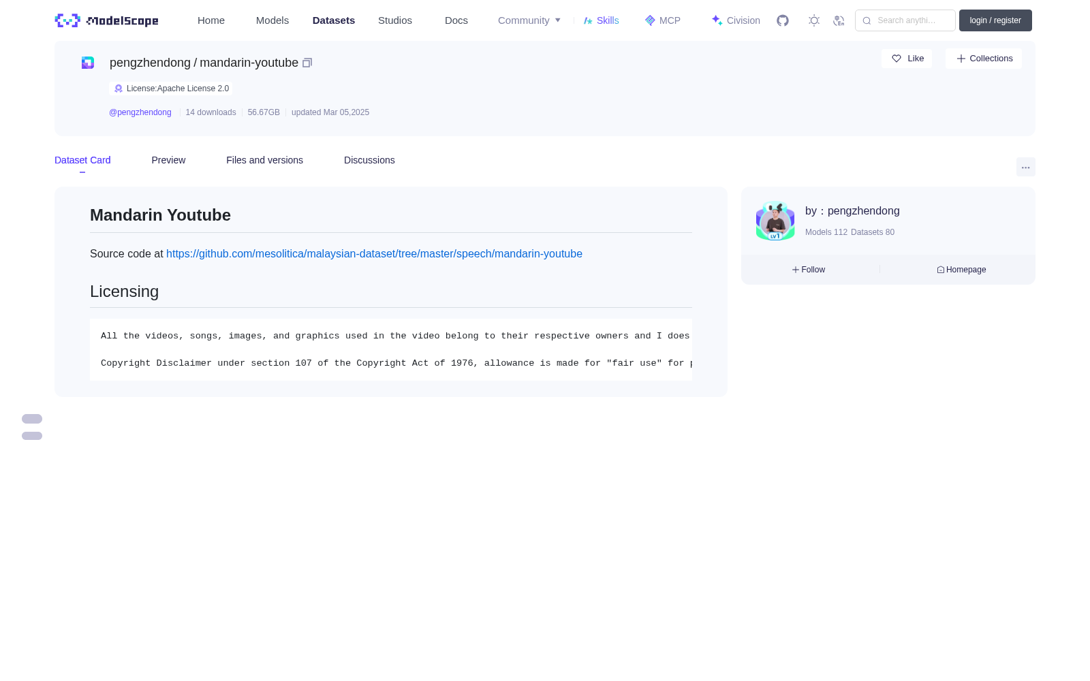Screen dimensions: 1090x681
Task: Switch to Files and versions tab
Action: tap(264, 160)
